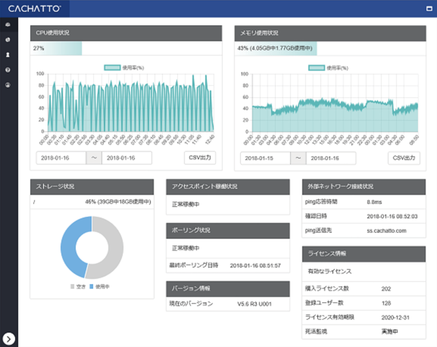Toggle the CPU chart 使用率(%) legend

tap(124, 68)
